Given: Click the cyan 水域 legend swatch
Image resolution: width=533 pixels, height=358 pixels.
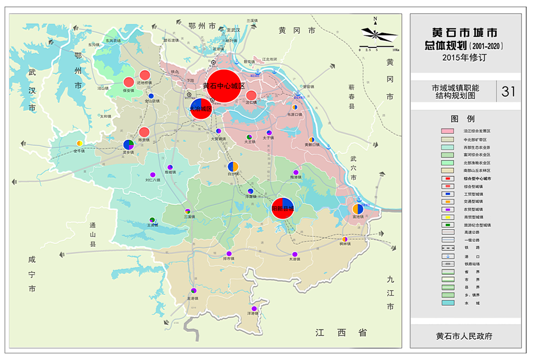Looking at the screenshot, I should [x=448, y=303].
